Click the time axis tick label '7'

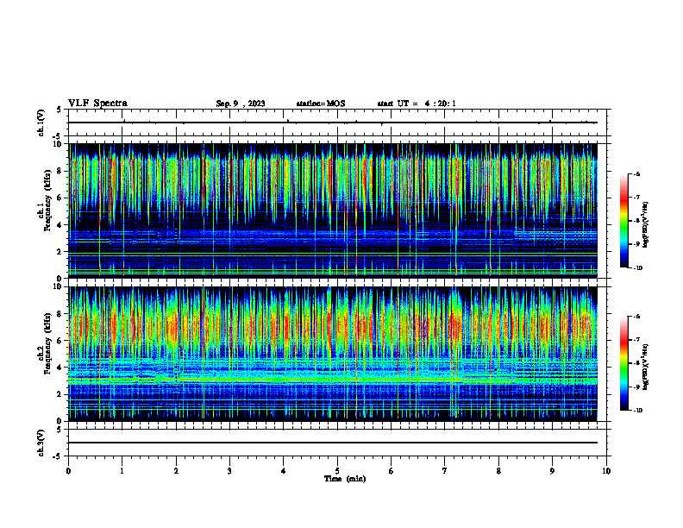445,471
